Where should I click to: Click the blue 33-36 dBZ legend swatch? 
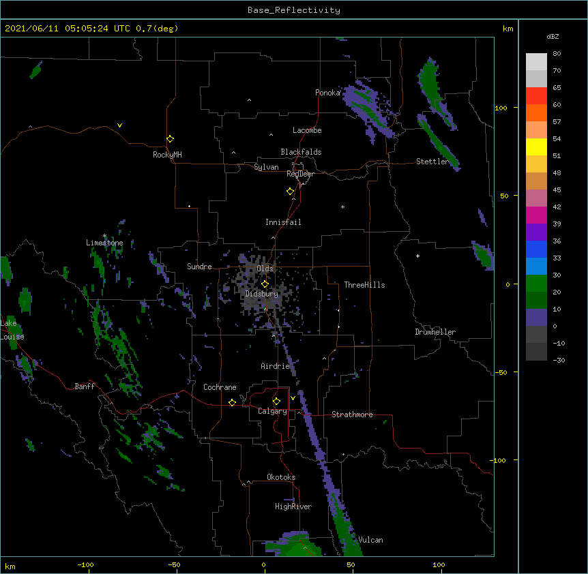536,249
